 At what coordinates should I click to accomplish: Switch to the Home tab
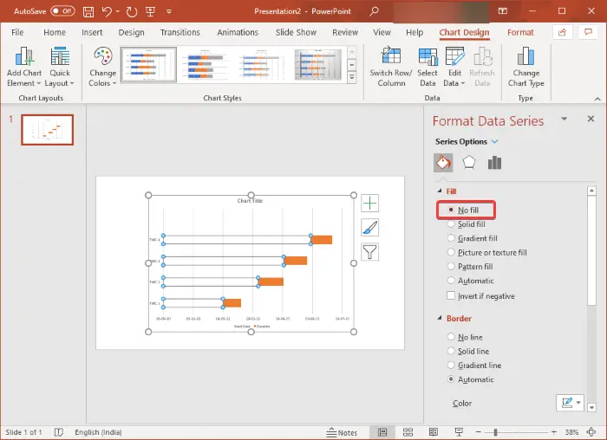[55, 32]
